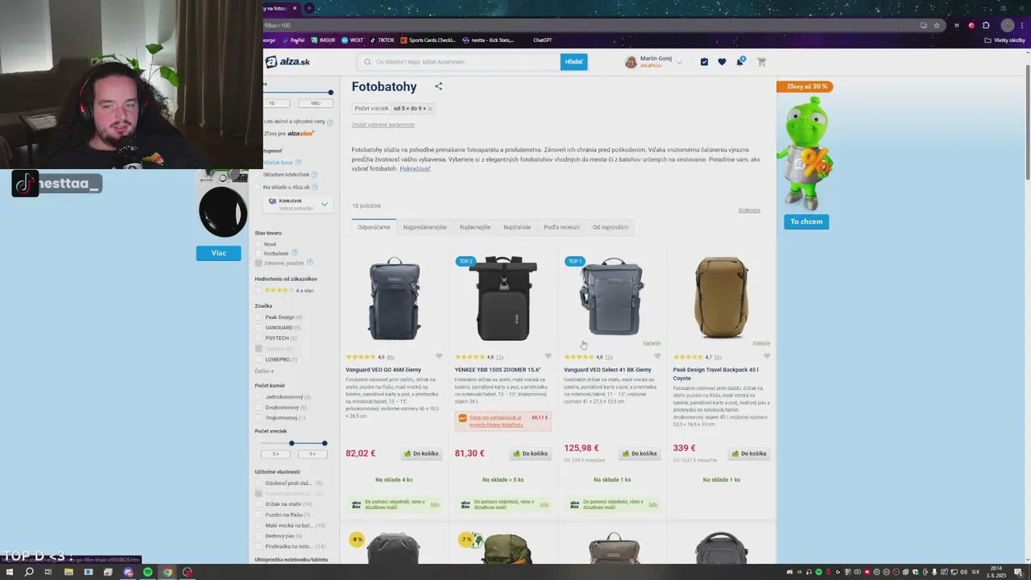Open Spotify from the taskbar

coord(147,572)
